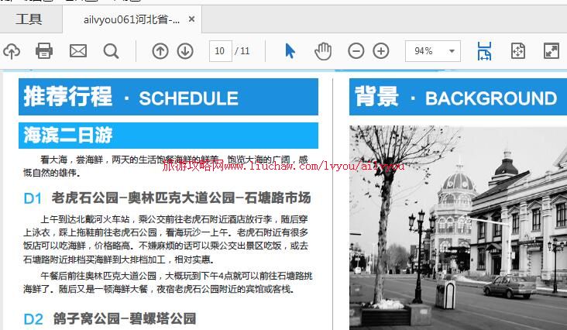Click the page number input field
The width and height of the screenshot is (567, 330).
click(x=220, y=51)
